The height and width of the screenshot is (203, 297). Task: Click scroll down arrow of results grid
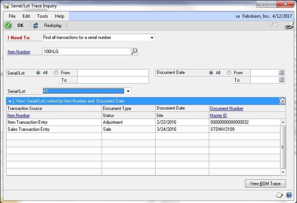click(x=283, y=172)
